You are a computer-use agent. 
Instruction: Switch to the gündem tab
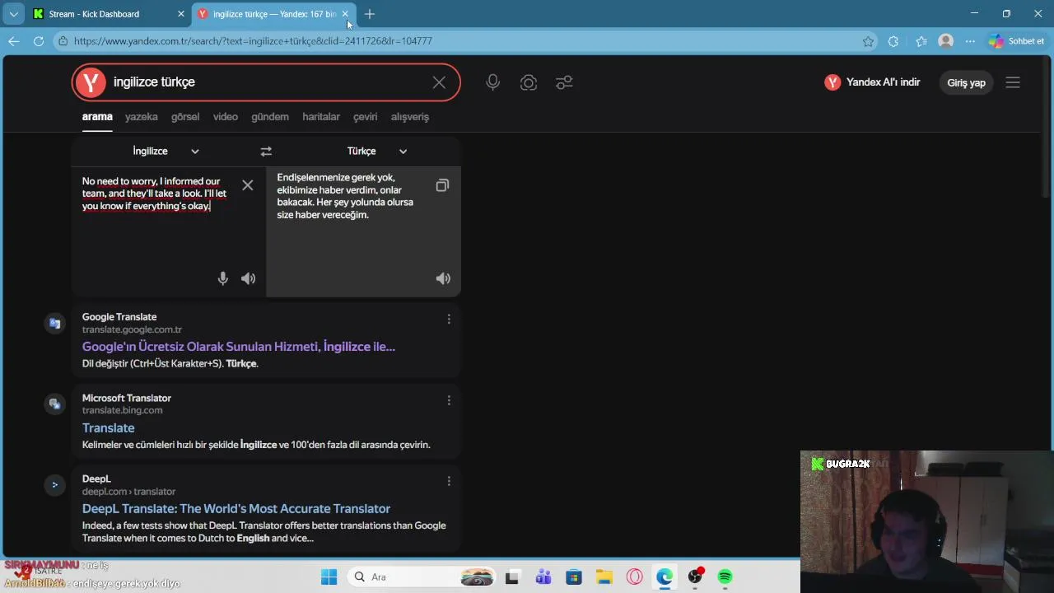tap(270, 117)
